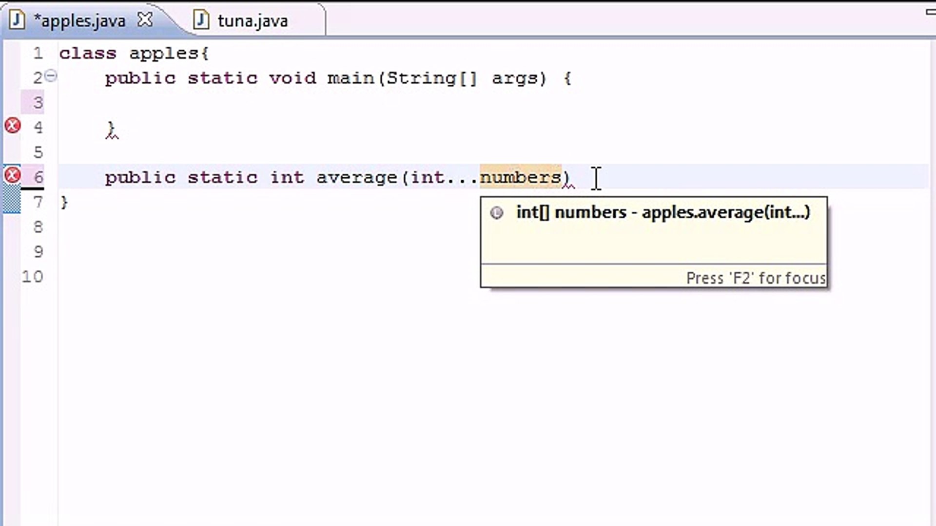Click the blue change marker beside line 7

12,201
